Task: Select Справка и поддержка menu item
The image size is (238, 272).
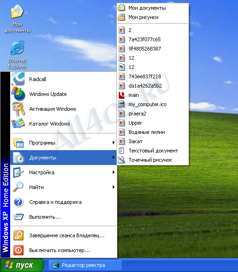Action: coord(63,202)
